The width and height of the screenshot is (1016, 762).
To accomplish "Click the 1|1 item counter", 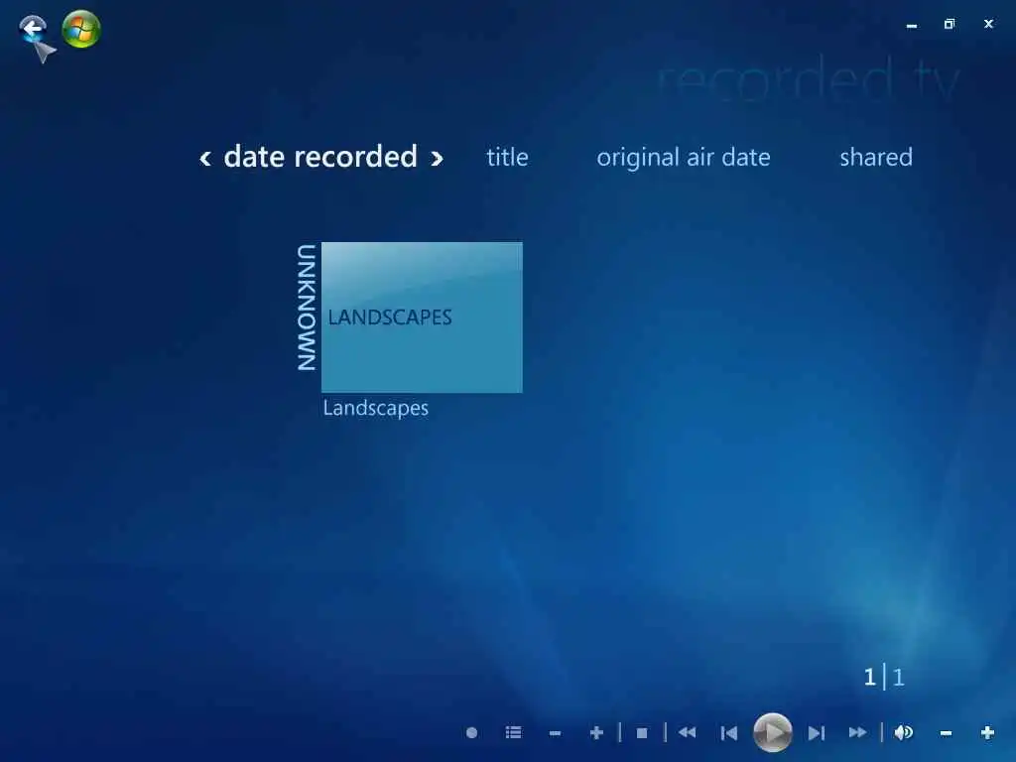I will point(884,677).
